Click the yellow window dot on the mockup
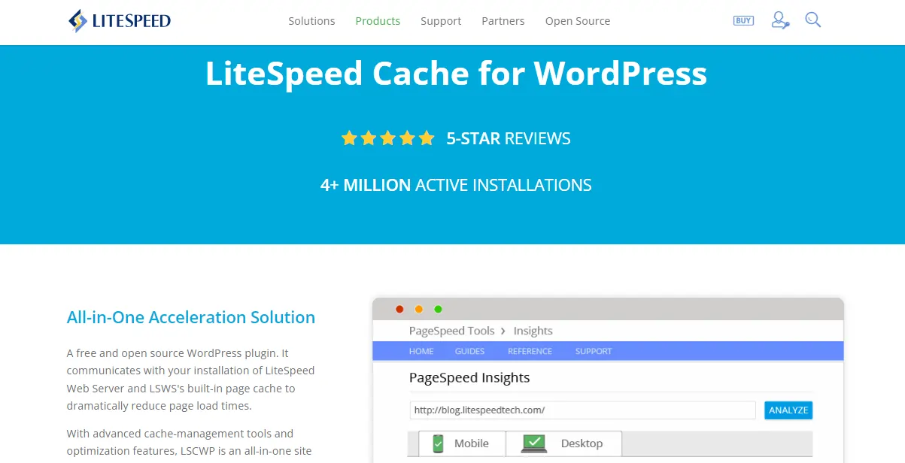This screenshot has width=905, height=463. click(x=419, y=309)
